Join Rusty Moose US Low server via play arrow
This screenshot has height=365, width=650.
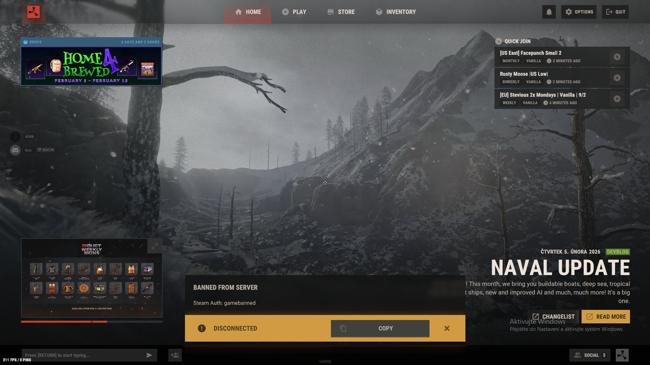click(617, 78)
